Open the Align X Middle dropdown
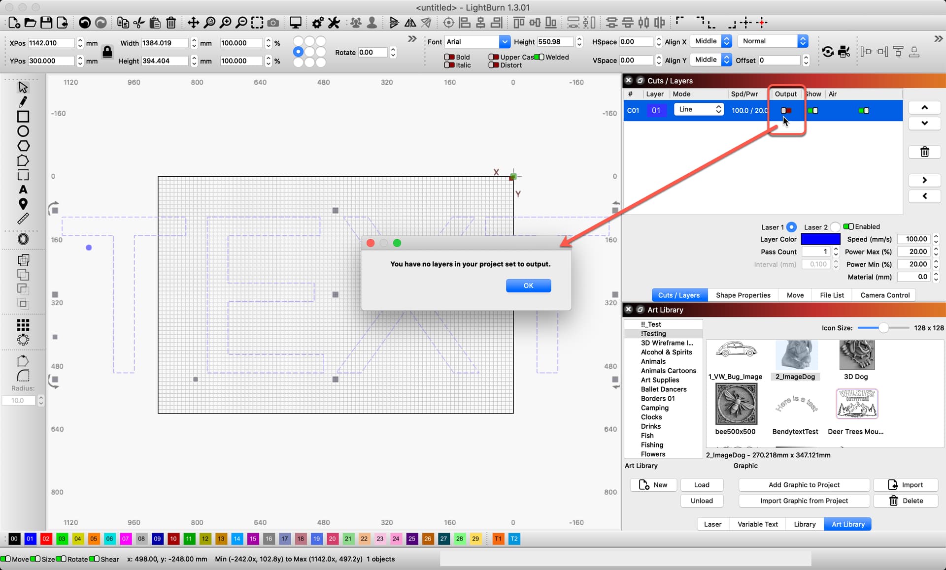This screenshot has height=570, width=946. (711, 41)
